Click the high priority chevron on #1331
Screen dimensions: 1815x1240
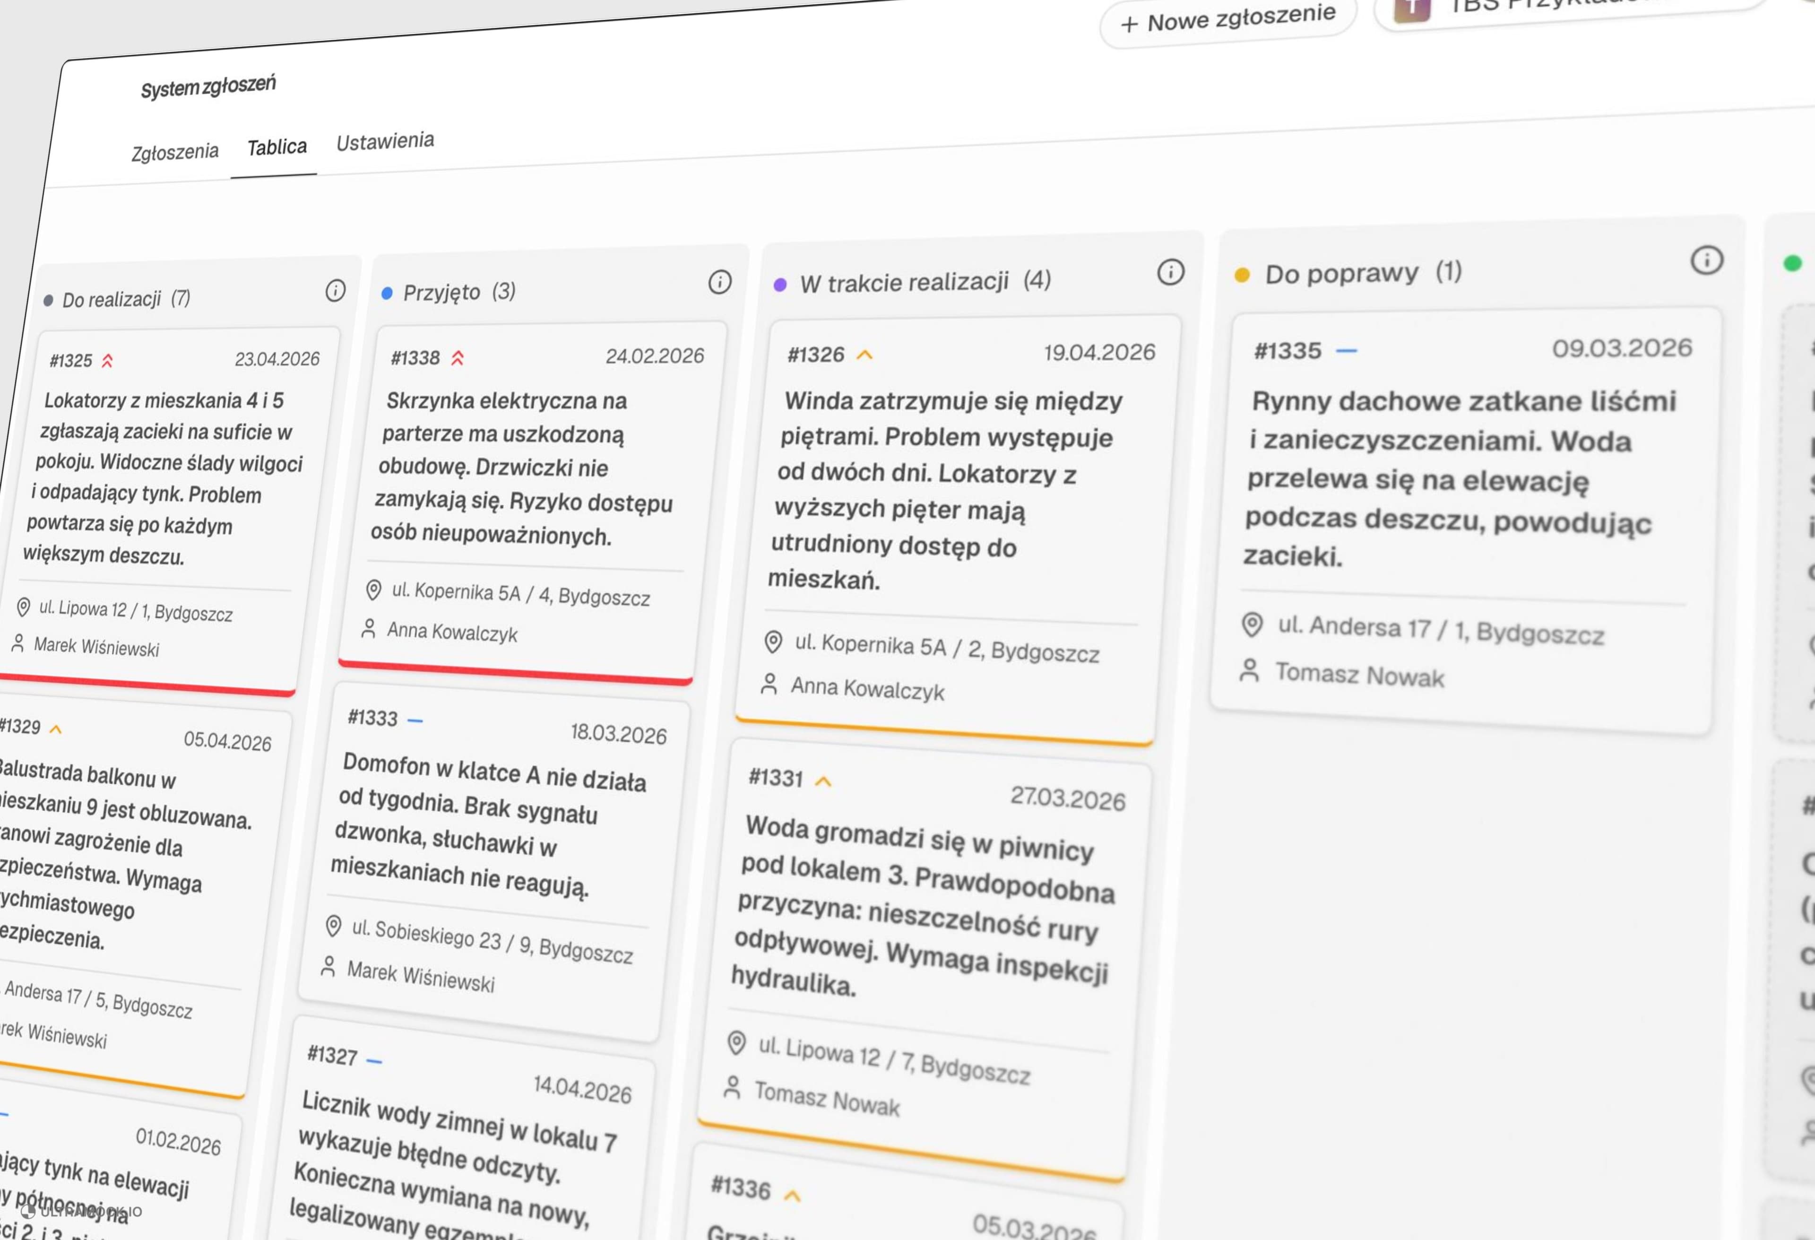click(823, 781)
